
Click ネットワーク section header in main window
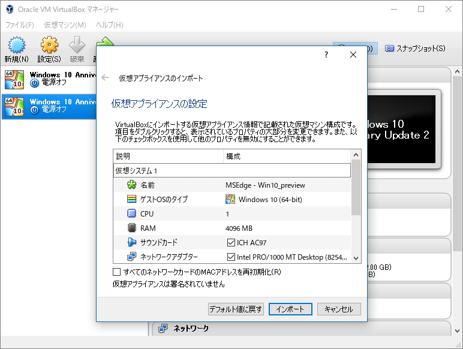[x=191, y=328]
